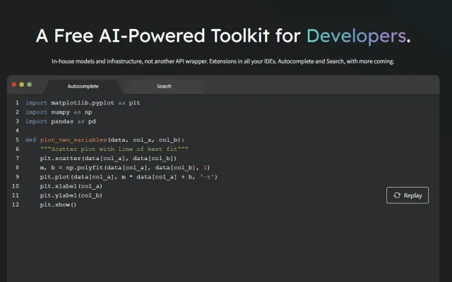Place cursor on the plt.show() line
The width and height of the screenshot is (452, 282).
[58, 204]
